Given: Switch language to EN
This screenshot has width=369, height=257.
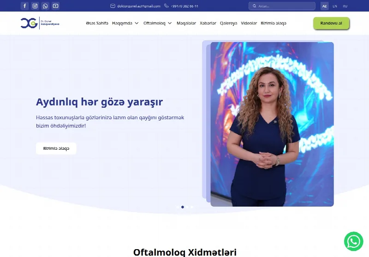Looking at the screenshot, I should coord(335,6).
